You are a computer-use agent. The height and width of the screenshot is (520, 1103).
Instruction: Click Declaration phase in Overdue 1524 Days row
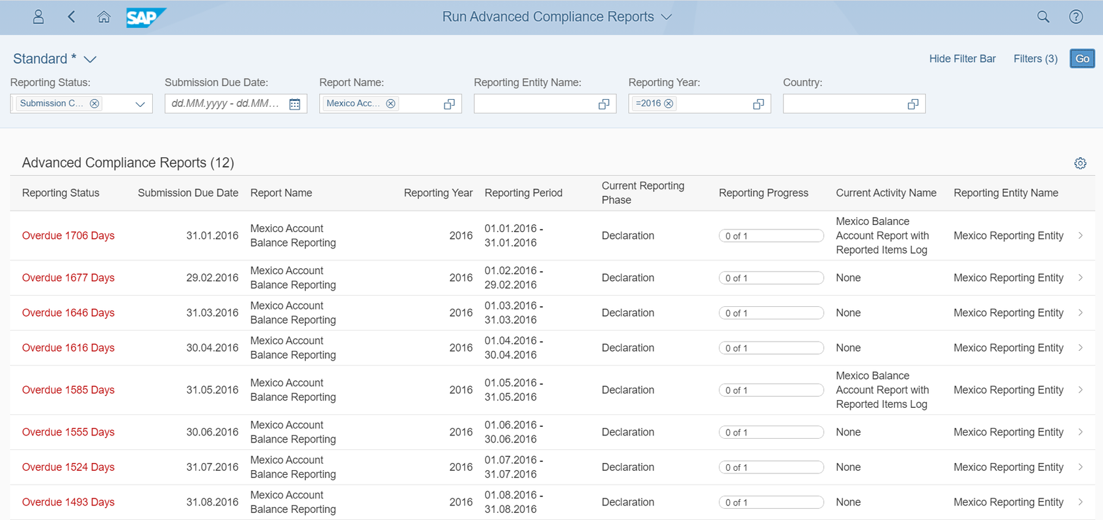click(x=628, y=467)
